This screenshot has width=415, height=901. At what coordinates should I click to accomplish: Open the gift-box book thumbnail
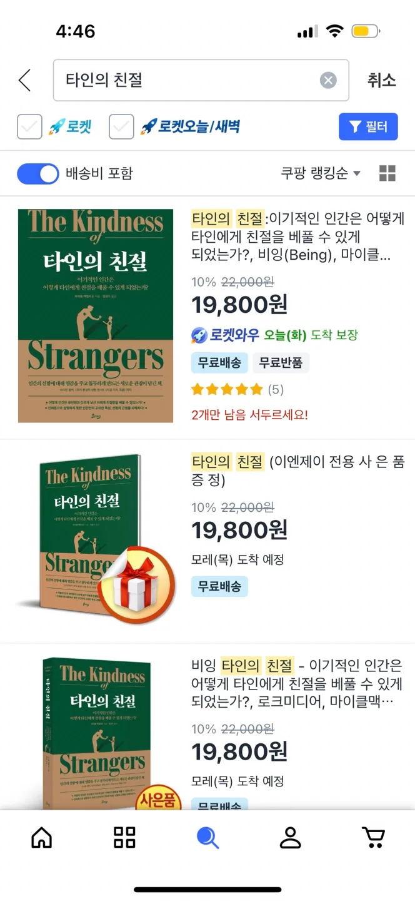[96, 539]
